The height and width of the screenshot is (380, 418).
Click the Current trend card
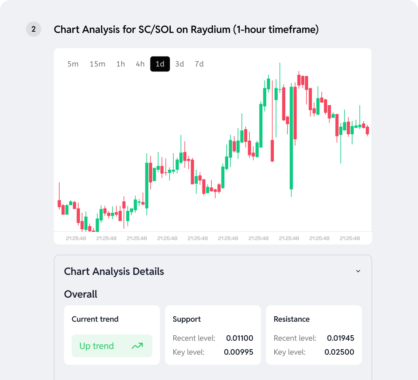[112, 334]
